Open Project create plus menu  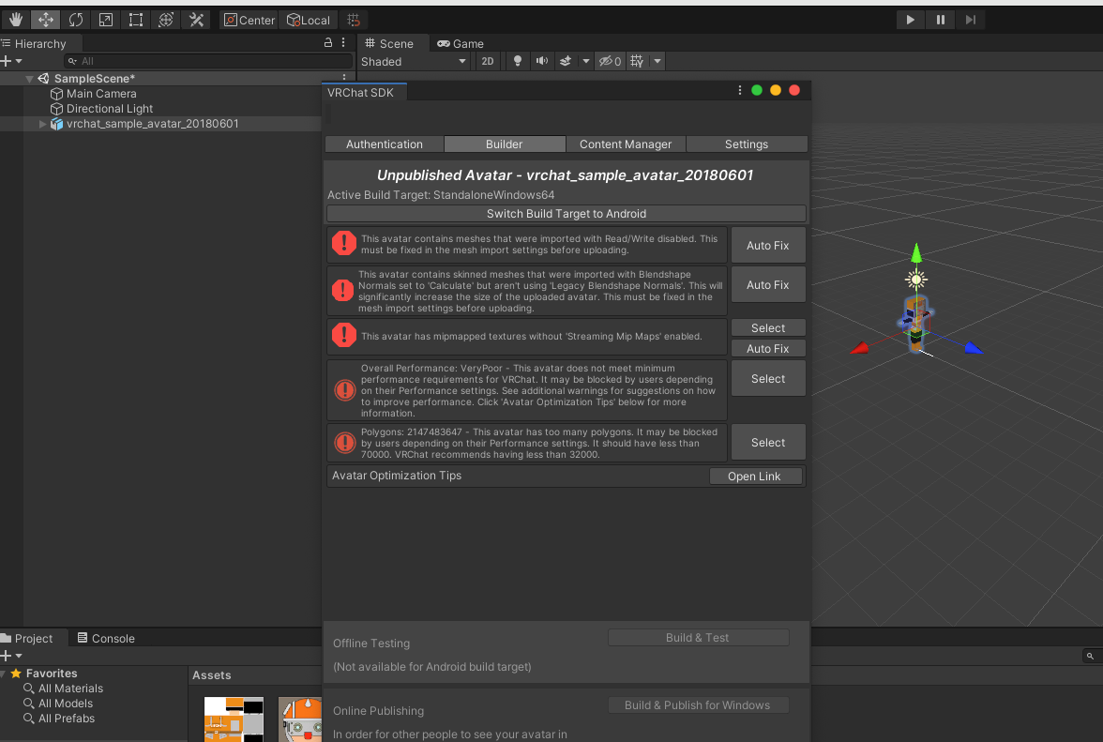(11, 656)
